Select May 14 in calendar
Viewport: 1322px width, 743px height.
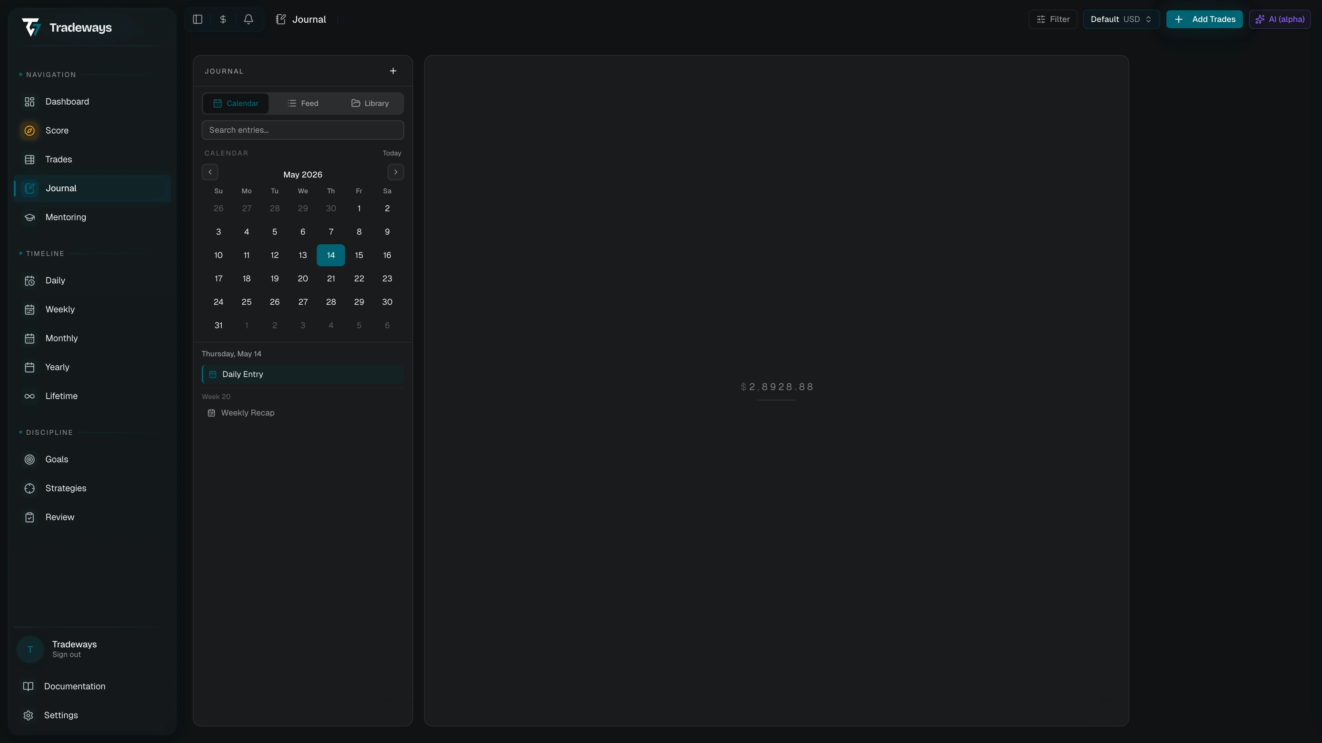click(331, 255)
